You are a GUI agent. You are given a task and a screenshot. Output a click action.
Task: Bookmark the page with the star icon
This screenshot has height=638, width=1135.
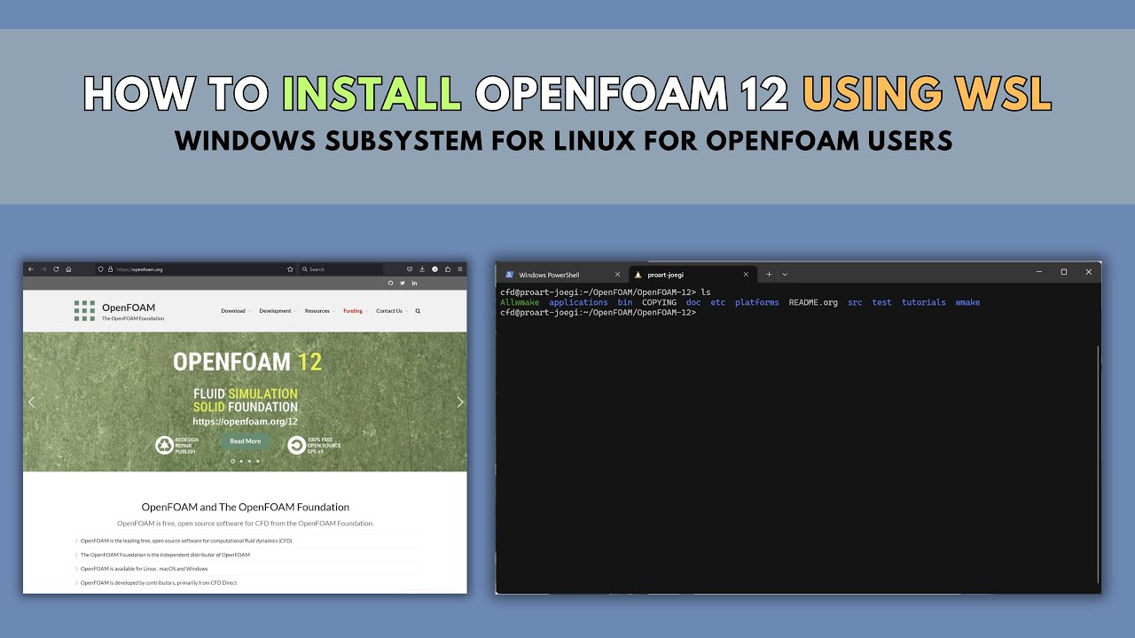click(290, 268)
